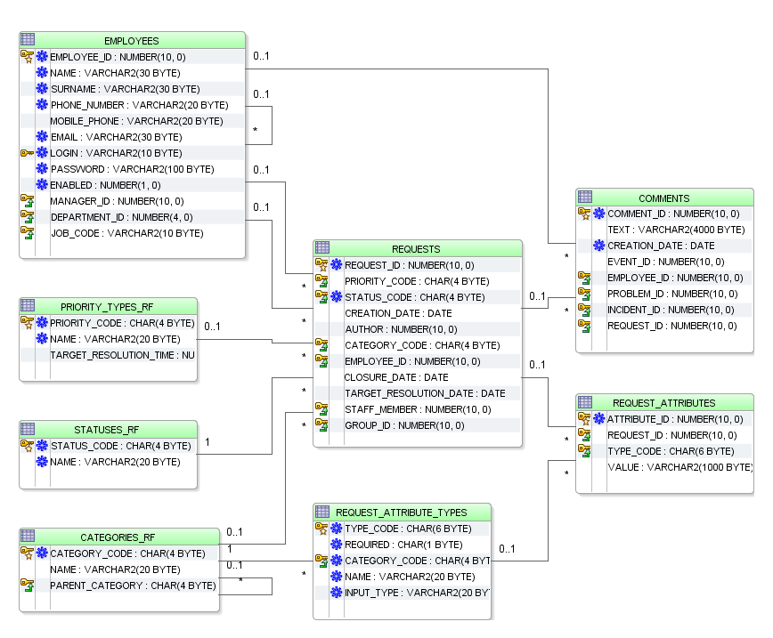Click the REQUEST_ATTRIBUTE_TYPES table grid icon
Screen dimensions: 773x638
(322, 512)
